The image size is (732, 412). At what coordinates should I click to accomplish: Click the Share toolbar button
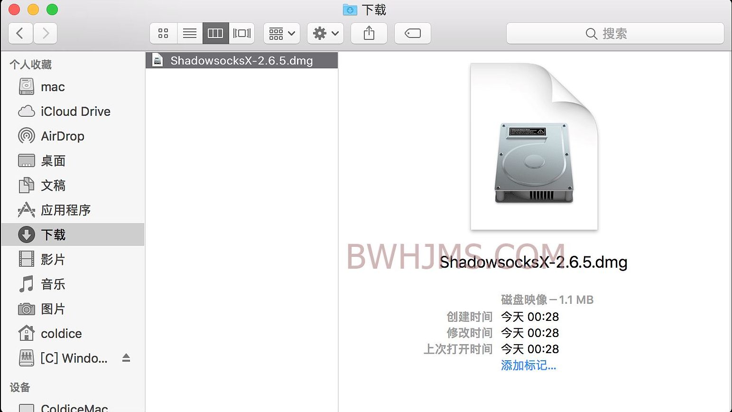(x=369, y=33)
